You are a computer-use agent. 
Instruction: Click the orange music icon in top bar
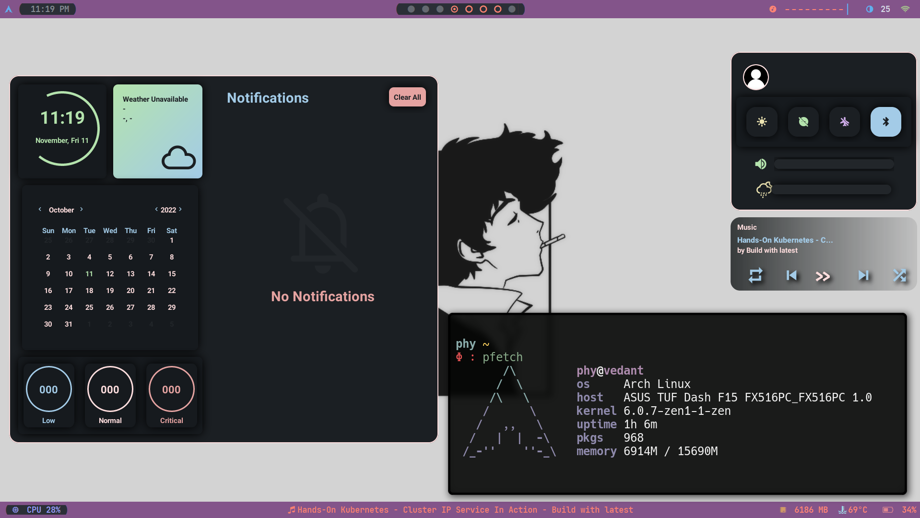tap(773, 9)
